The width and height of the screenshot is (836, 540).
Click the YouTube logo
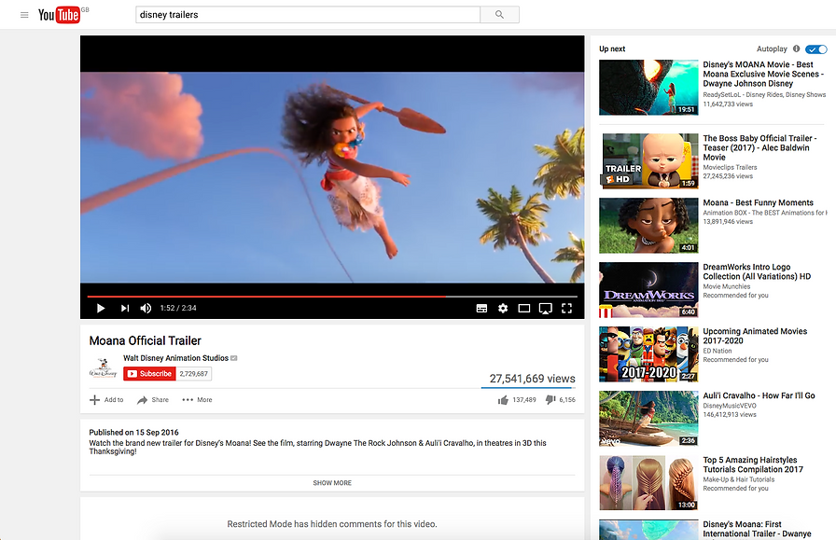pos(59,14)
